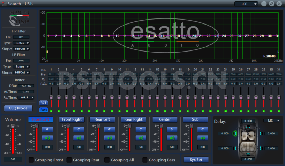Toggle green indicator for EQ band 1

pyautogui.click(x=51, y=111)
